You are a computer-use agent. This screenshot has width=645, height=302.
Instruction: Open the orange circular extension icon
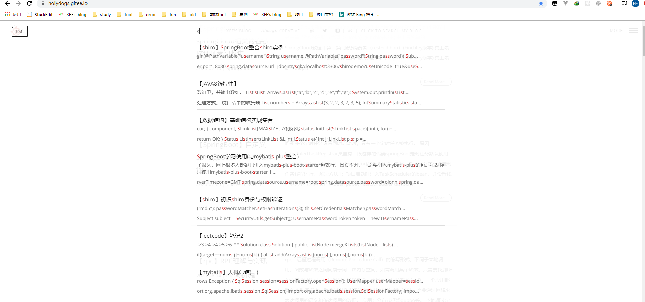click(609, 3)
